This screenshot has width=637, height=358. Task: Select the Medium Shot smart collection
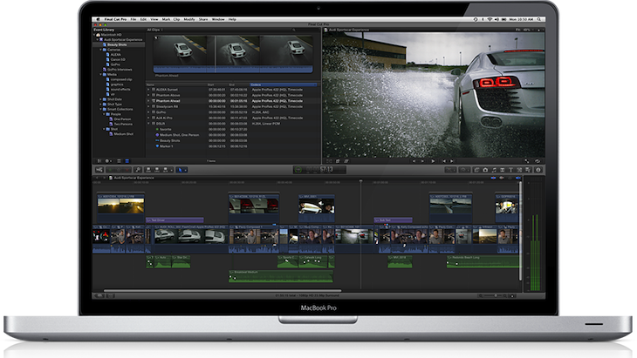click(x=123, y=134)
